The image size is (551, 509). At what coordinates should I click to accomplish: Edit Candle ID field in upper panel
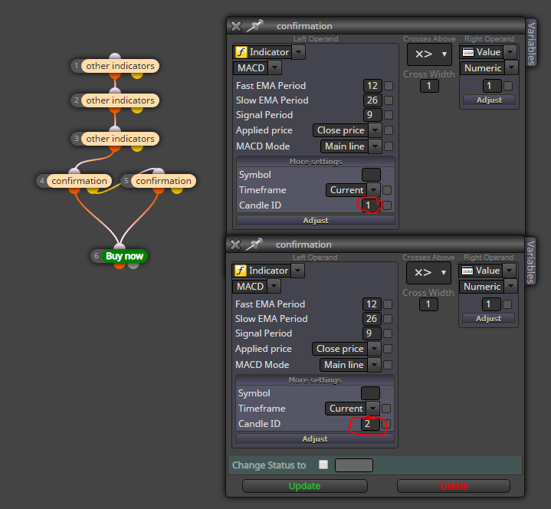pyautogui.click(x=371, y=205)
